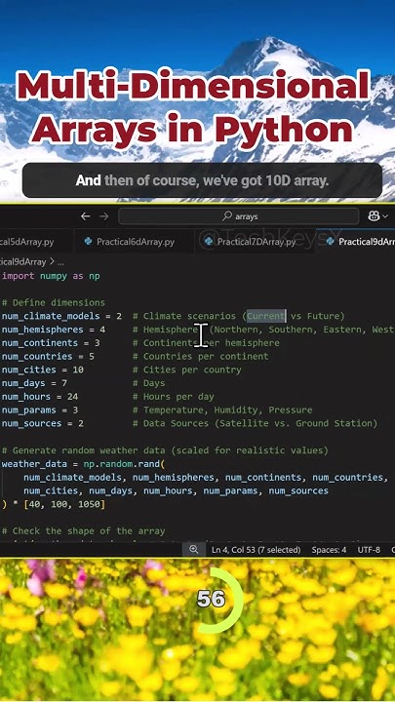Viewport: 395px width, 702px height.
Task: Change indentation via 'Spaces: 4'
Action: [330, 550]
